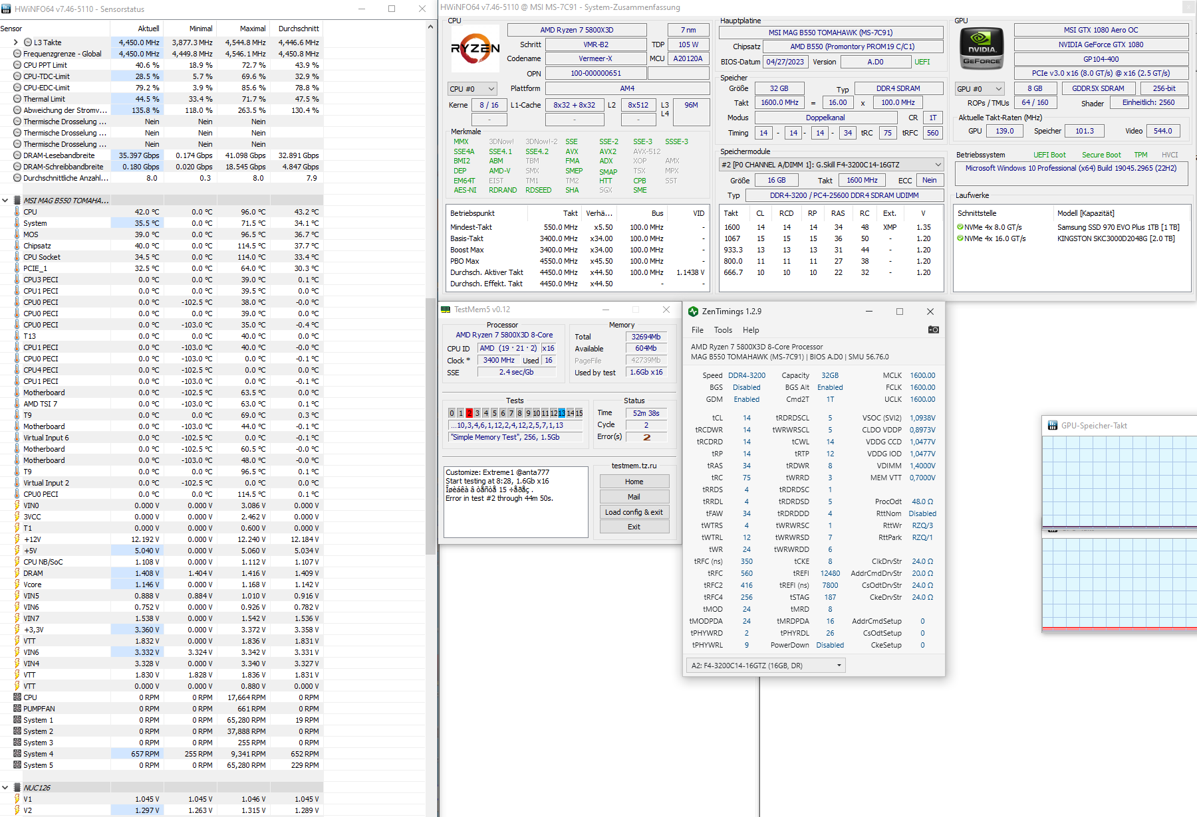Click the green check icon beside NVMe 4x 8.0 GT/s
The image size is (1197, 817).
tap(960, 227)
